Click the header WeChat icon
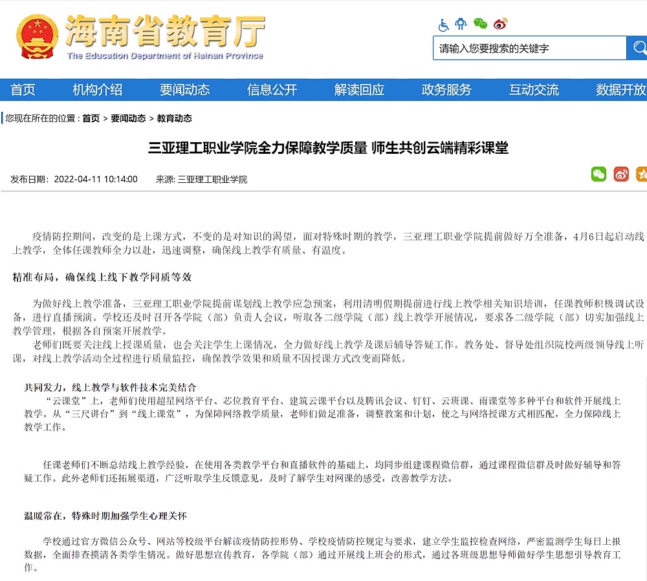Screen dimensions: 647x581 pyautogui.click(x=480, y=24)
